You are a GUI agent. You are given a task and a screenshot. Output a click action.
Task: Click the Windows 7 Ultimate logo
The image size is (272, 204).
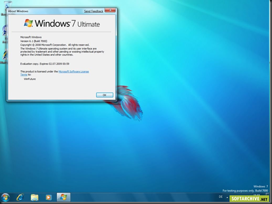(x=62, y=23)
